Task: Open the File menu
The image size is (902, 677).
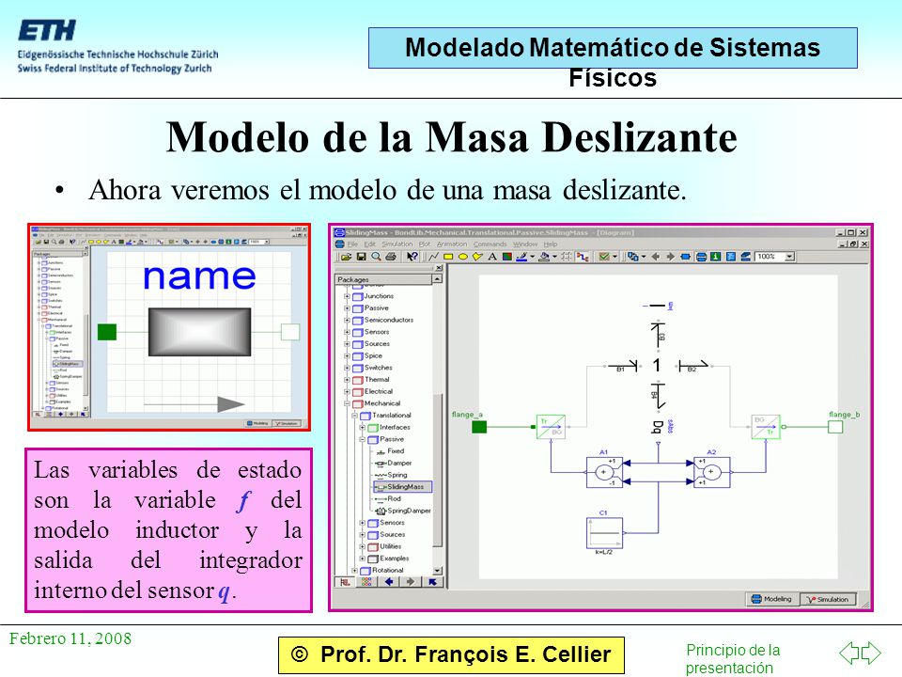Action: pos(352,244)
